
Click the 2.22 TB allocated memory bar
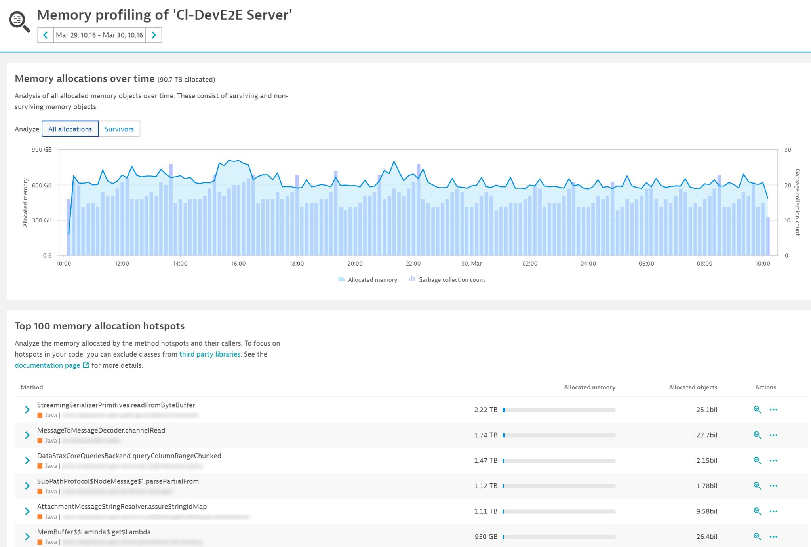[559, 410]
